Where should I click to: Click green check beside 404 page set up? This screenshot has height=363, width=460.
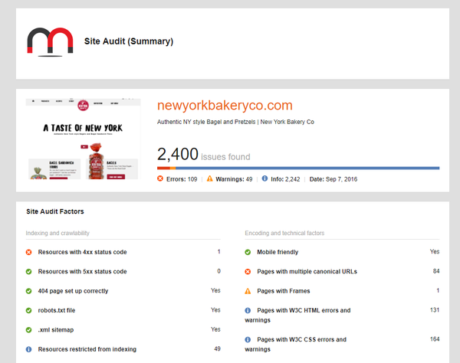tap(29, 291)
